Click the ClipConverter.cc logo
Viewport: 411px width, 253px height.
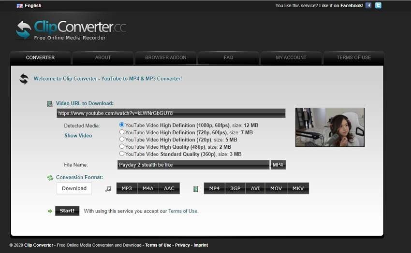tap(71, 30)
